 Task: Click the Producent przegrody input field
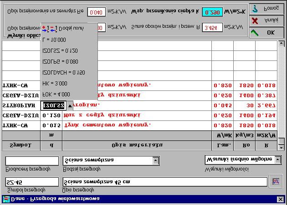click(x=32, y=161)
